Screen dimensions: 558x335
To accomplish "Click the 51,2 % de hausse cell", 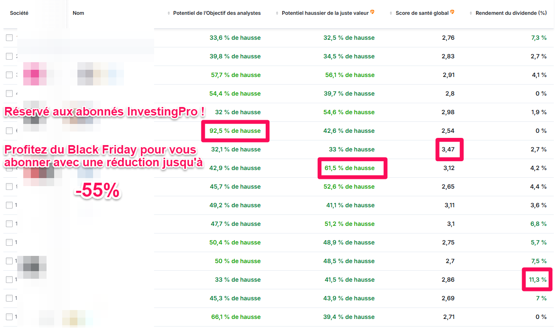I will 350,224.
